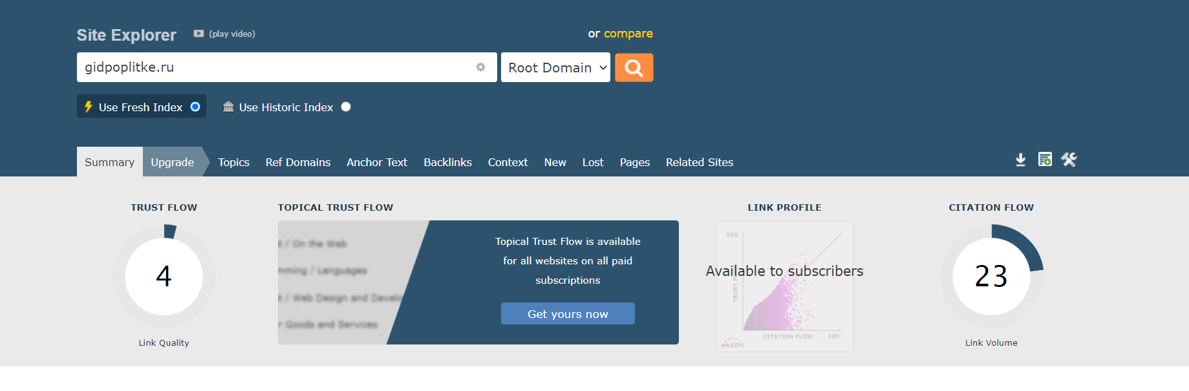Switch to the Summary tab
This screenshot has width=1189, height=391.
110,162
